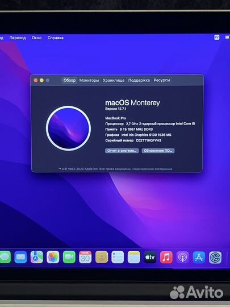The height and width of the screenshot is (307, 230).
Task: Launch Maps from the Dock
Action: [x=37, y=257]
